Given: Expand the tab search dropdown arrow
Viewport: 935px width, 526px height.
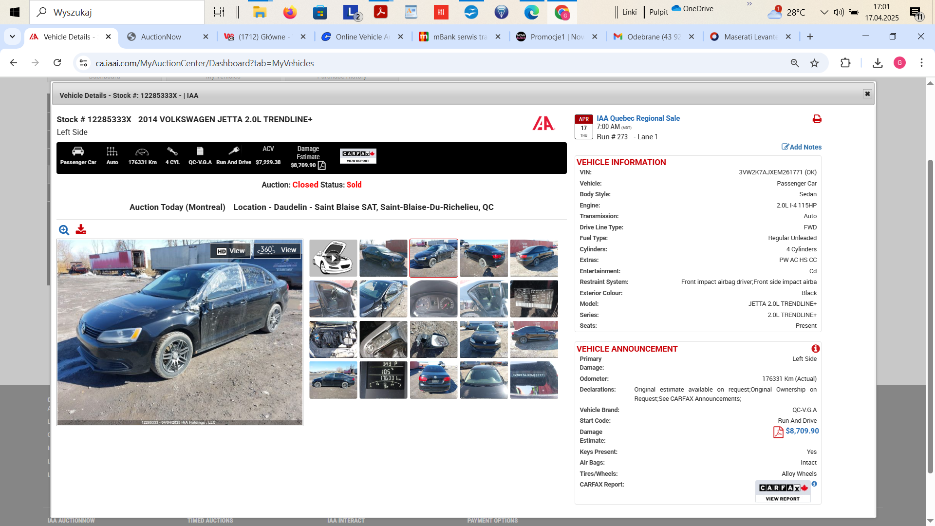Looking at the screenshot, I should click(12, 37).
